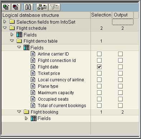
Task: Select the Local currency of airline field name
Action: pos(61,80)
